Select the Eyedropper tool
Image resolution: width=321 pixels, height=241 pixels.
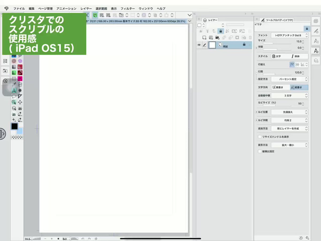point(14,85)
